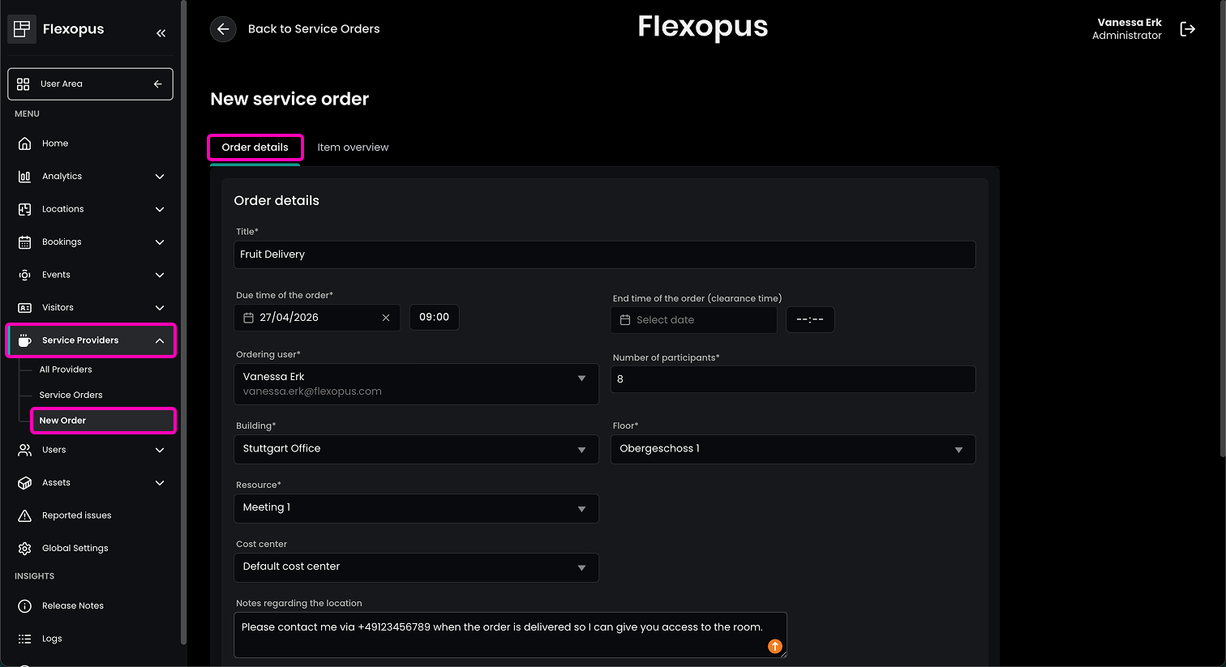
Task: Click the Number of participants field
Action: click(792, 379)
